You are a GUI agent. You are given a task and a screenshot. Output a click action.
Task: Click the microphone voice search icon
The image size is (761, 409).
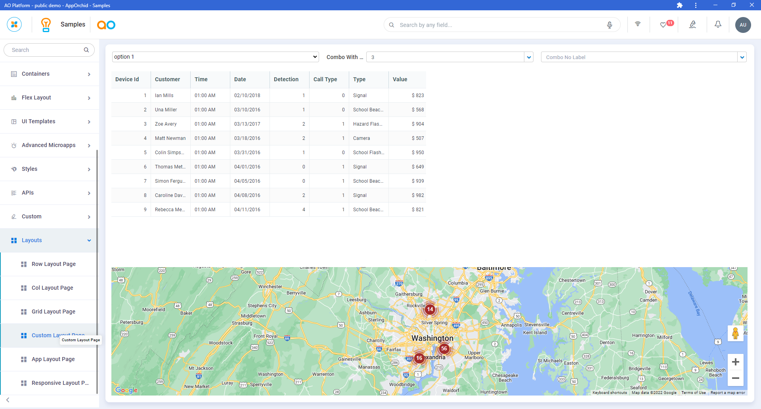(609, 25)
